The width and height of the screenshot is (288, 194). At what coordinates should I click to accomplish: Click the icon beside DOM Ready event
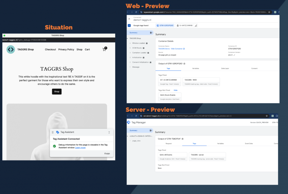coord(144,48)
